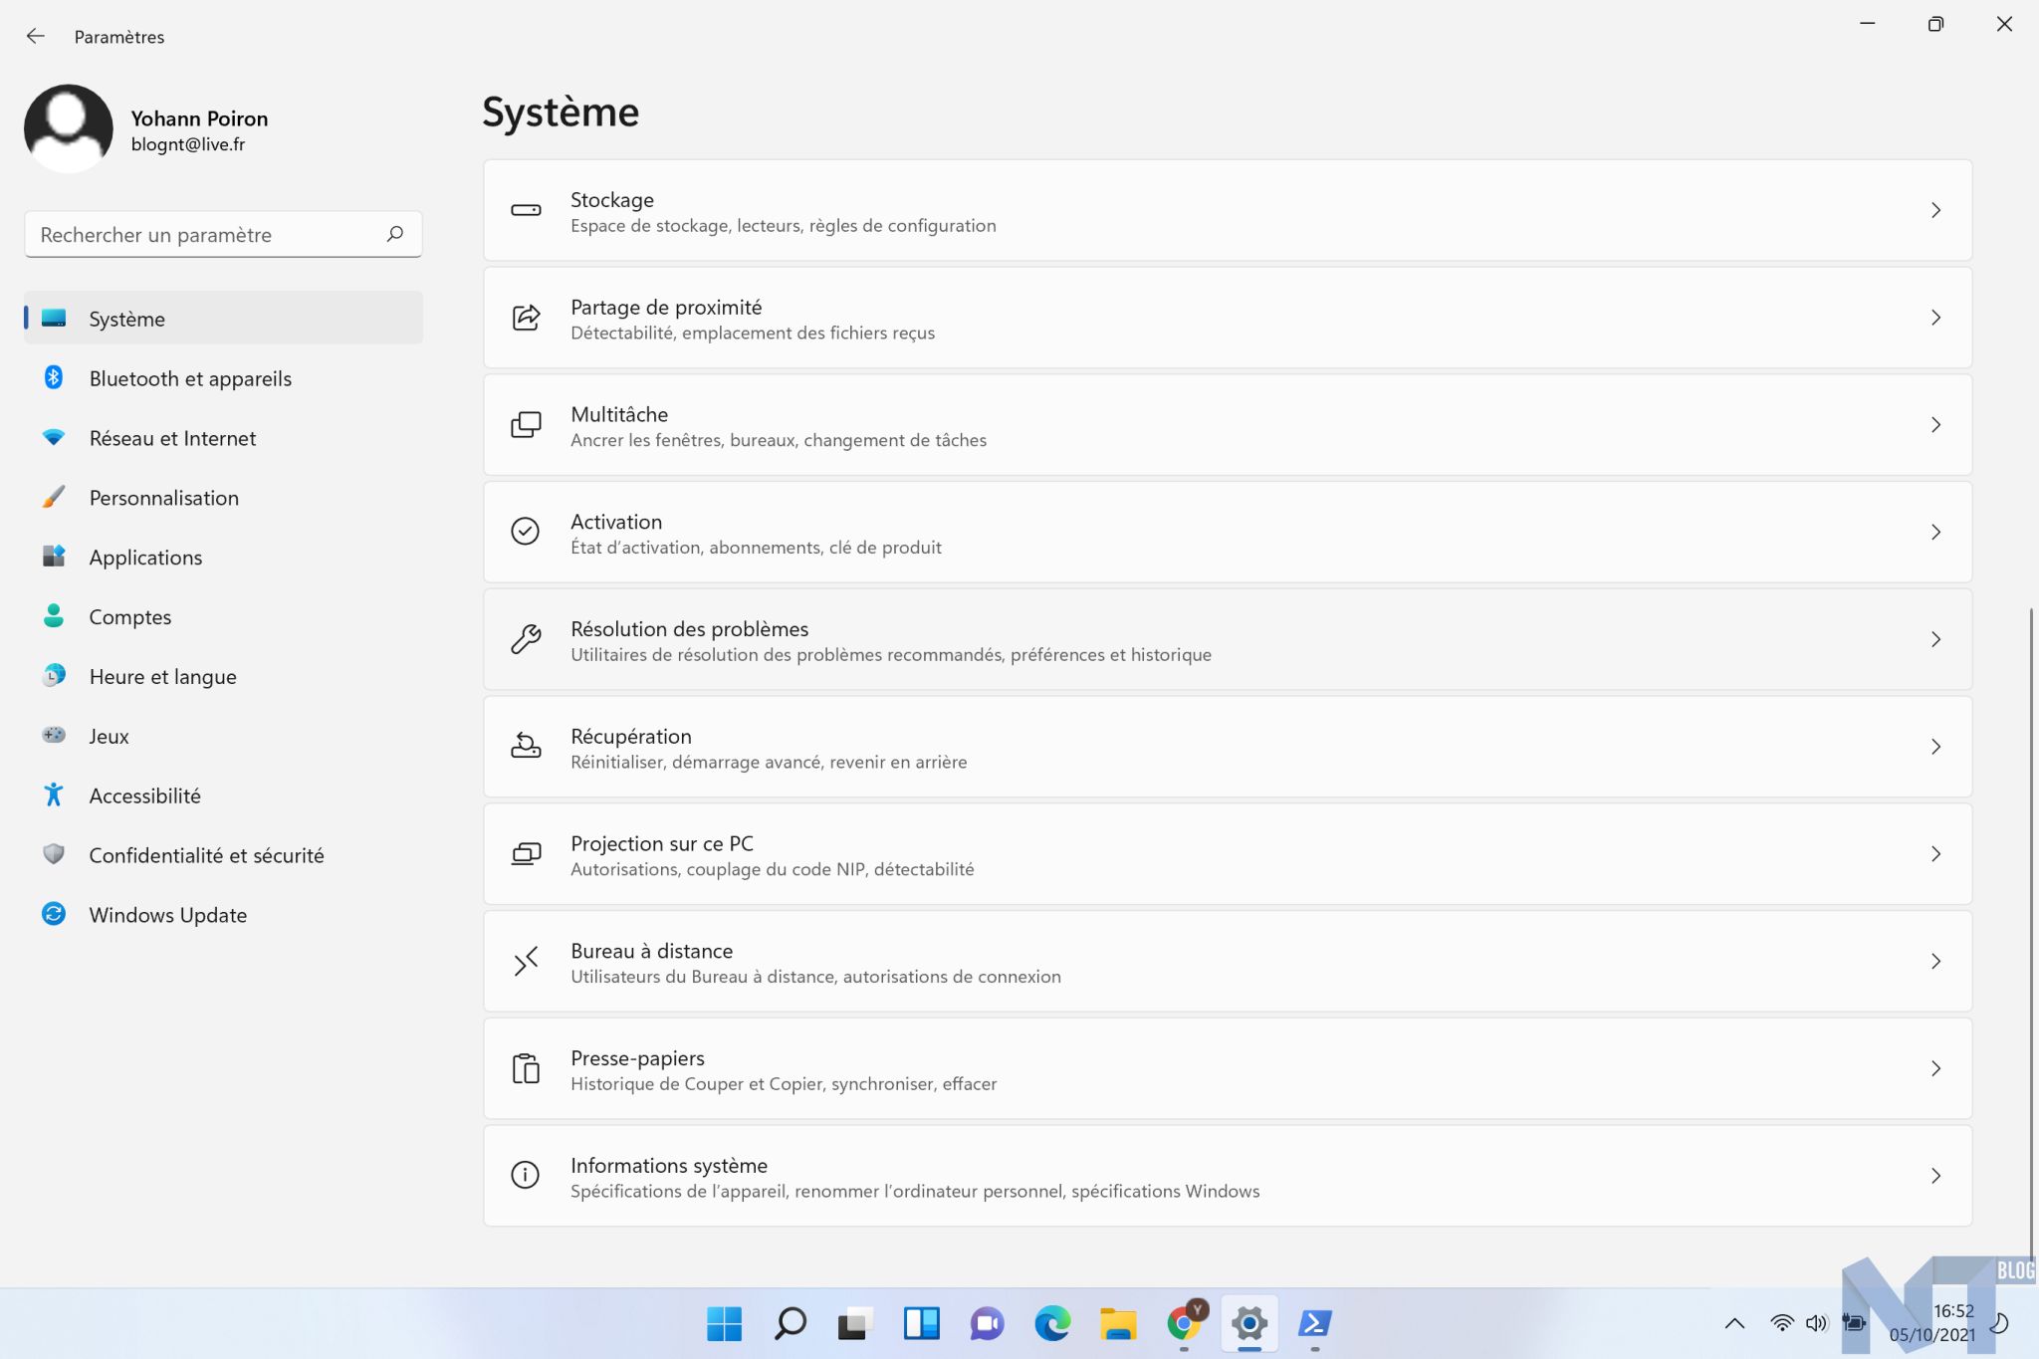Expand the Multitâche chevron arrow

[x=1935, y=425]
